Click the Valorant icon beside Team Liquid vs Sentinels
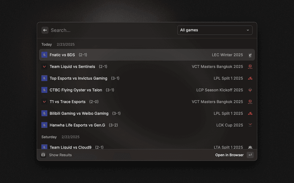Image resolution: width=294 pixels, height=183 pixels. (45, 67)
